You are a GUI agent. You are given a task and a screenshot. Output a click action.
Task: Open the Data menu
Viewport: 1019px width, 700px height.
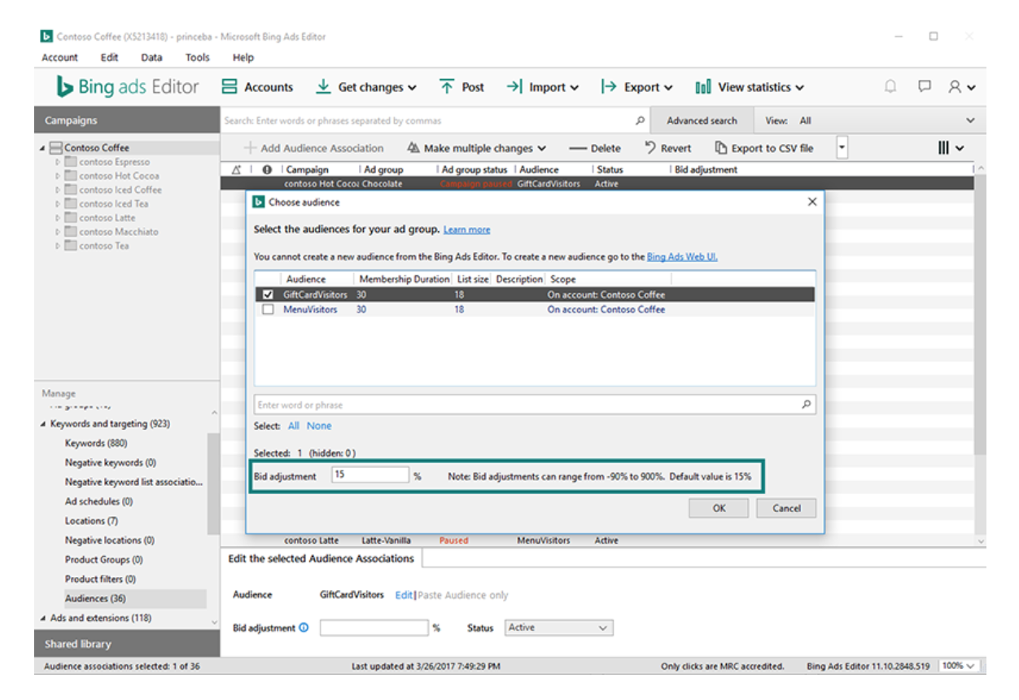point(151,57)
